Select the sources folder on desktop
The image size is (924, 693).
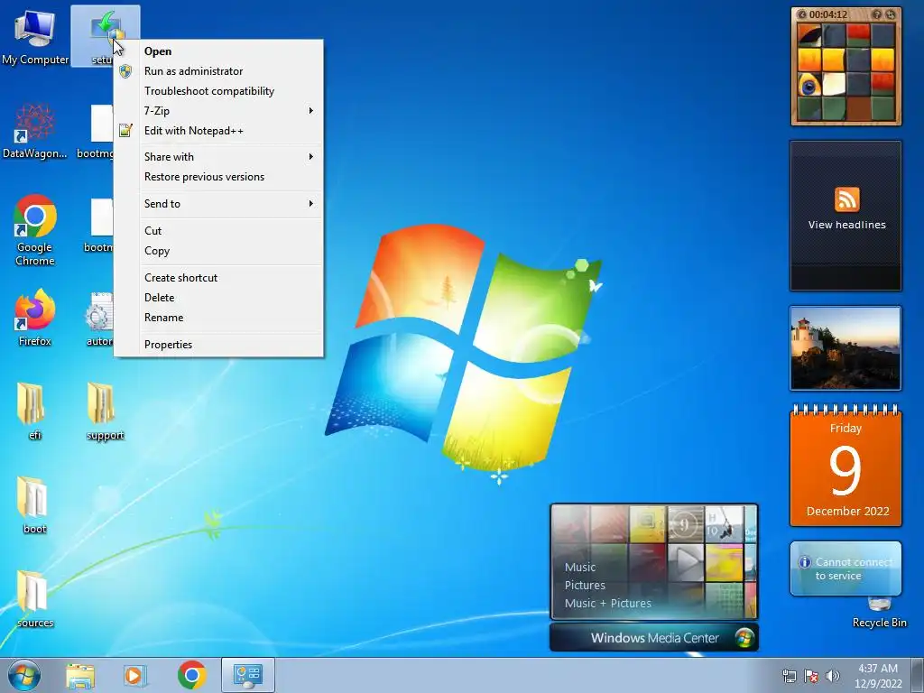(x=34, y=599)
